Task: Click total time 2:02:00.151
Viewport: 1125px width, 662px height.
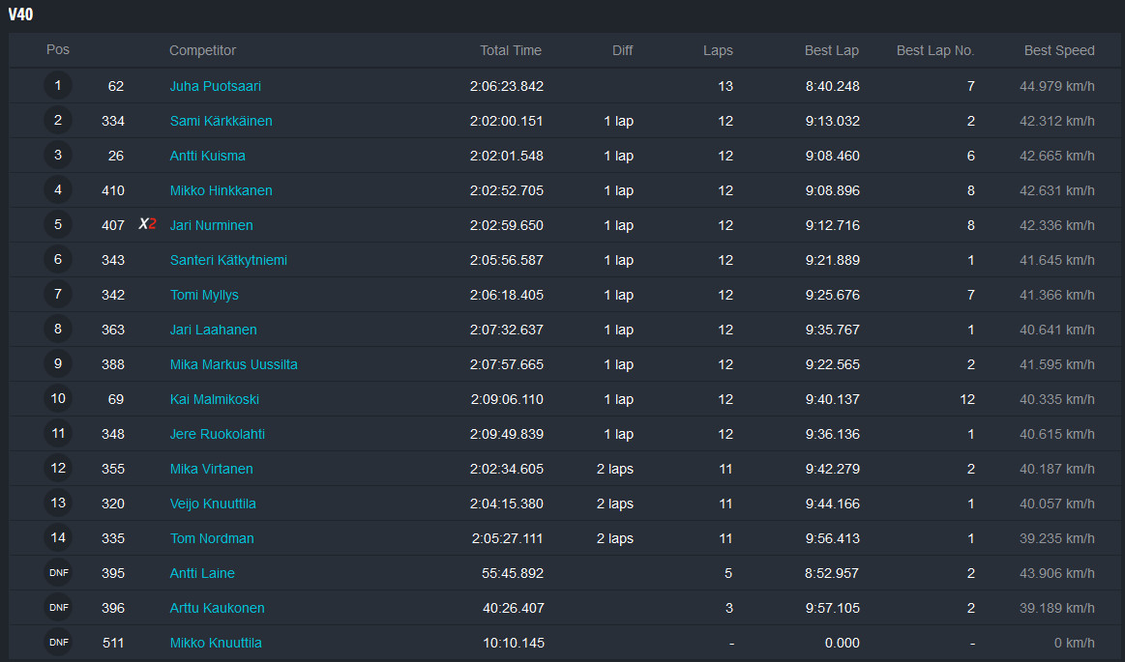Action: coord(507,121)
